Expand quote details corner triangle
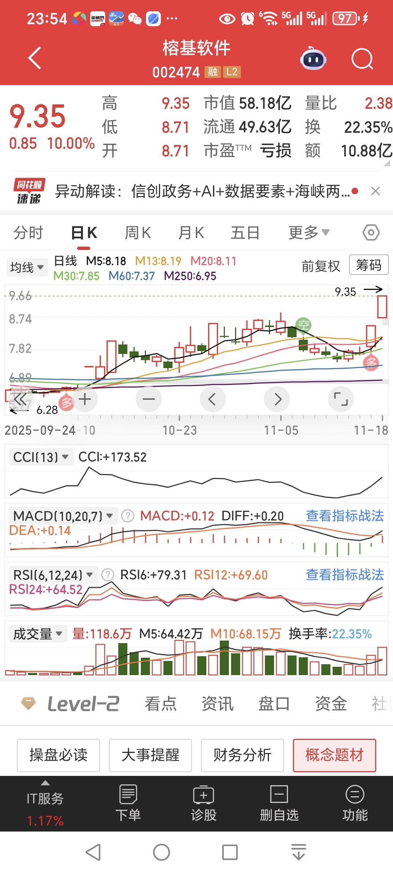 tap(386, 163)
